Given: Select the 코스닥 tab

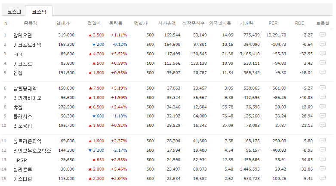Looking at the screenshot, I should point(39,12).
